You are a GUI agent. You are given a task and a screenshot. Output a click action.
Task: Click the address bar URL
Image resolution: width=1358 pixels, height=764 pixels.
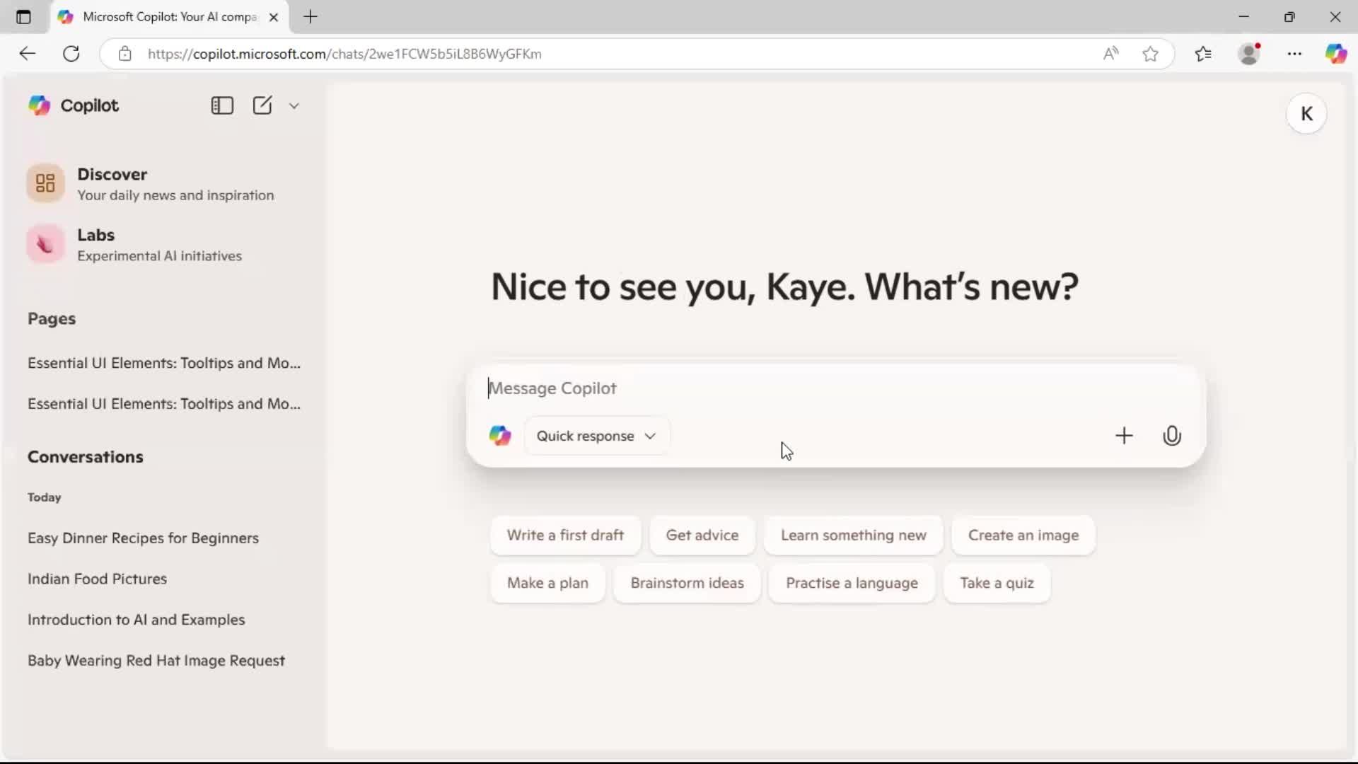[x=344, y=54]
